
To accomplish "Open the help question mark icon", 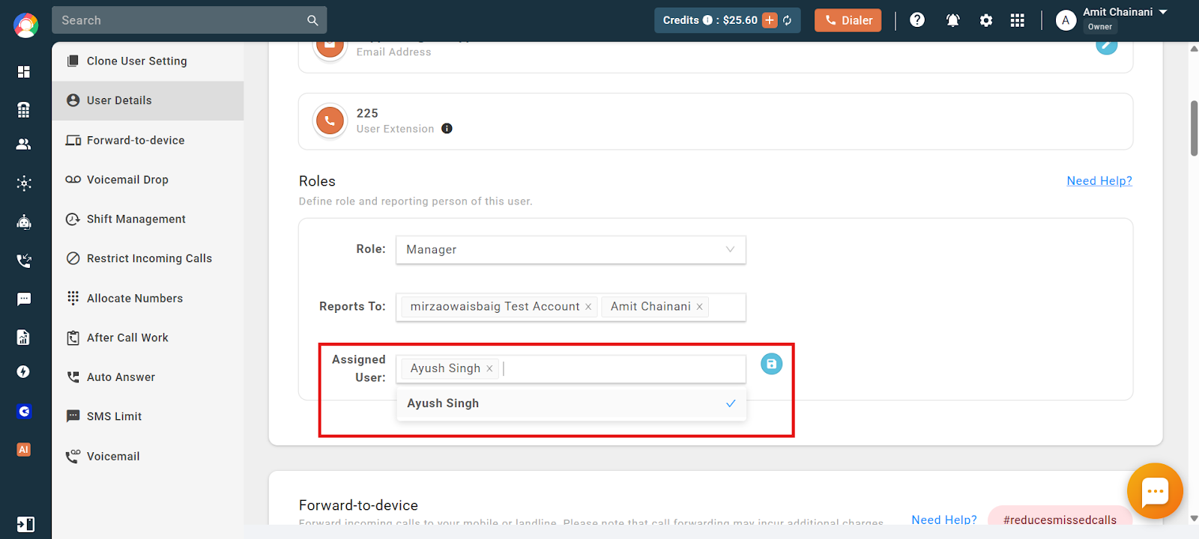I will click(x=917, y=20).
